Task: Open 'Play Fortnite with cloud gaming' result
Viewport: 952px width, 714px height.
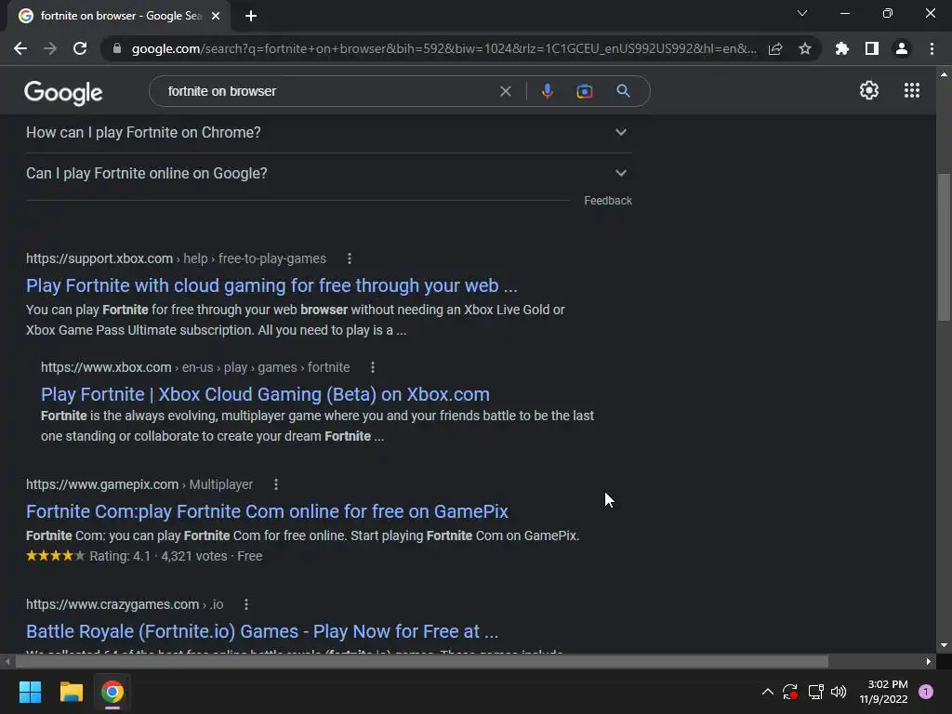Action: coord(271,285)
